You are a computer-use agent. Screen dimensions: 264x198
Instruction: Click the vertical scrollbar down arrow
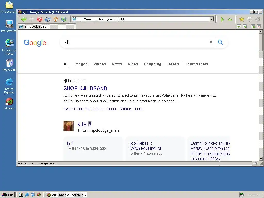(261, 159)
